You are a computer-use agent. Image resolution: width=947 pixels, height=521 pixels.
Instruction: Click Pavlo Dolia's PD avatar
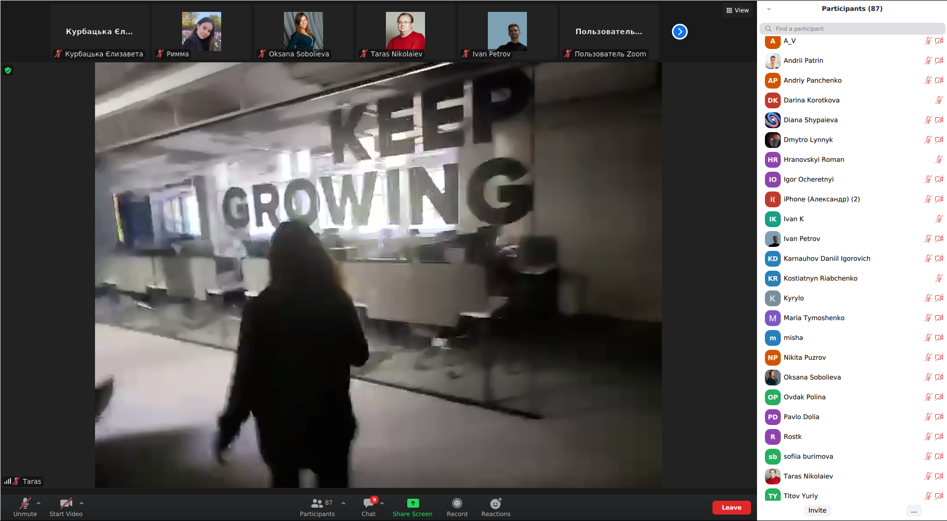pyautogui.click(x=772, y=417)
